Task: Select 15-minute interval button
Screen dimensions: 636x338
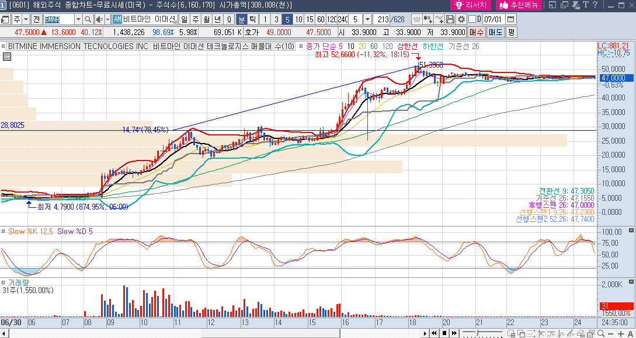Action: 310,19
